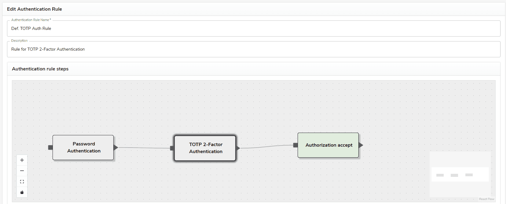
Task: Toggle the canvas interactivity lock
Action: point(22,192)
